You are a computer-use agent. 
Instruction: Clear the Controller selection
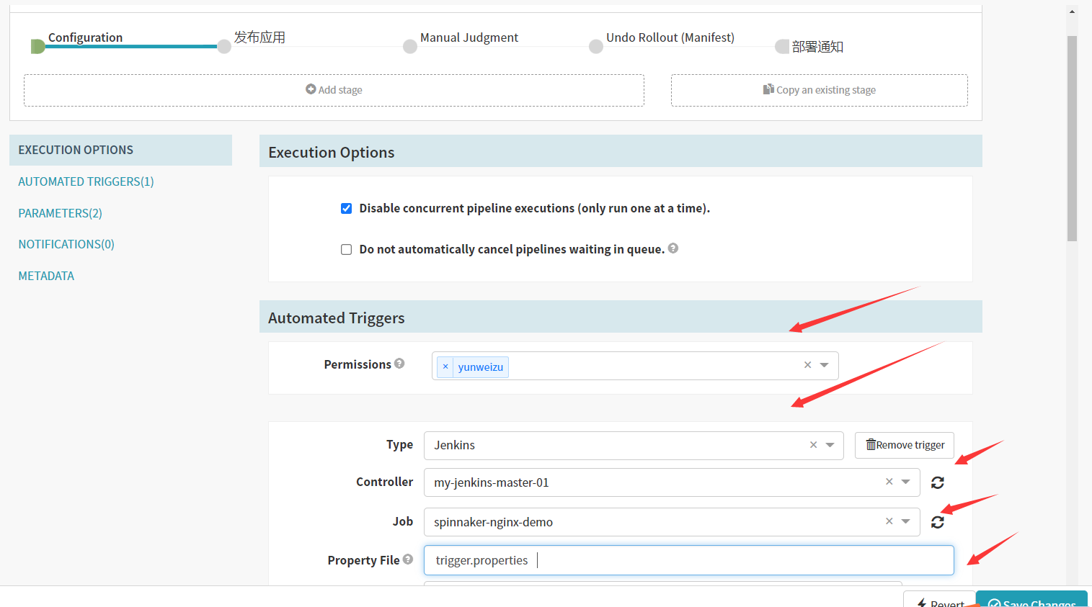889,482
